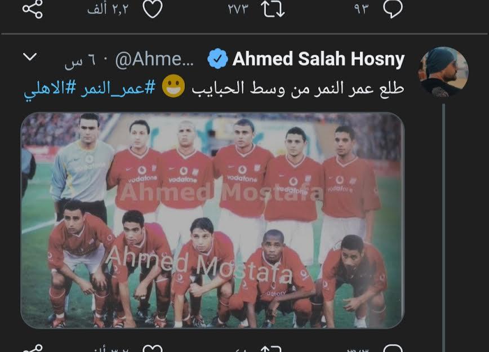The height and width of the screenshot is (352, 489).
Task: Click the @Ahme... username handle
Action: (x=154, y=59)
